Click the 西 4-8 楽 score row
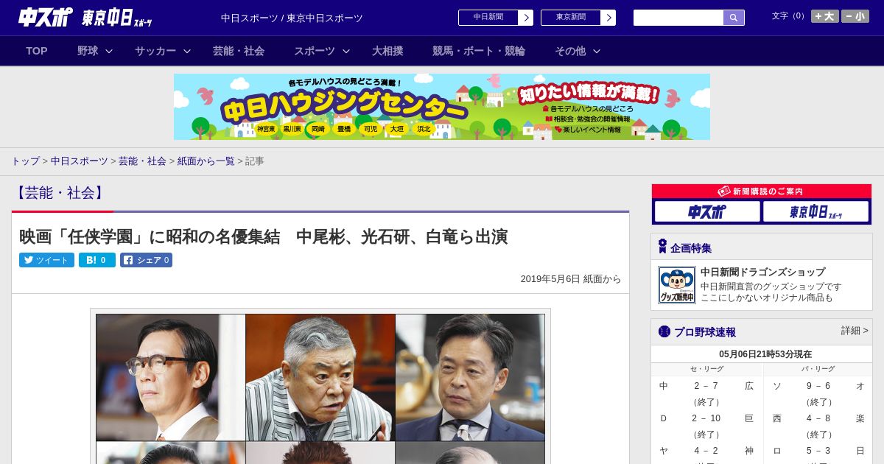 (x=818, y=418)
